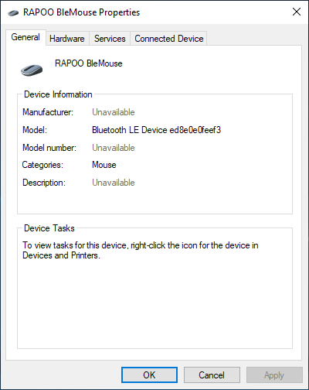Click the Manufacturer Unavailable value

coord(114,112)
